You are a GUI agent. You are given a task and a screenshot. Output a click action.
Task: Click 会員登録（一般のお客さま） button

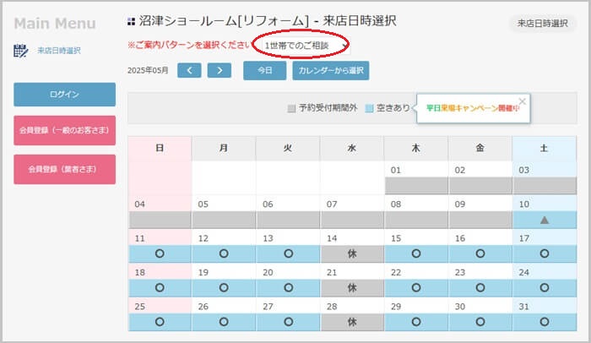coord(64,131)
